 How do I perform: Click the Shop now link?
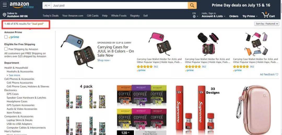pos(104,60)
